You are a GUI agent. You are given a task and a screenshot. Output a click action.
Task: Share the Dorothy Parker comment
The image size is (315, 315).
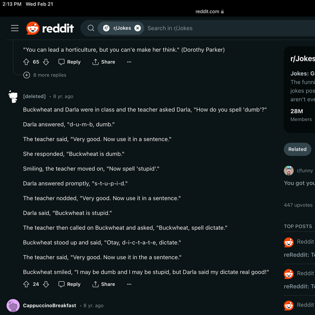click(x=103, y=62)
